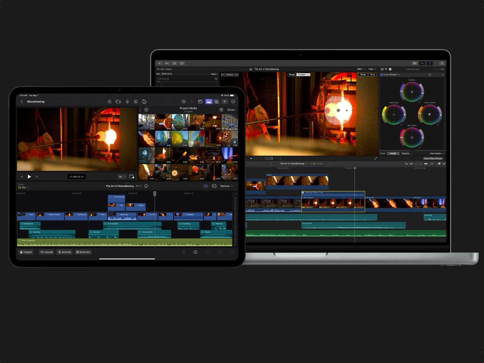The width and height of the screenshot is (484, 363).
Task: Click the share icon in the Mac toolbar
Action: [442, 63]
